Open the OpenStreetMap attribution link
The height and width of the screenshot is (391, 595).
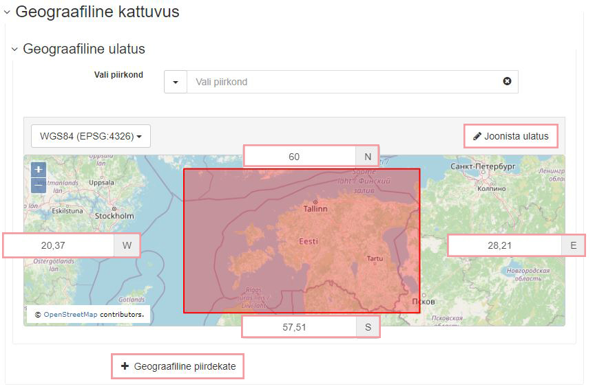click(x=70, y=315)
